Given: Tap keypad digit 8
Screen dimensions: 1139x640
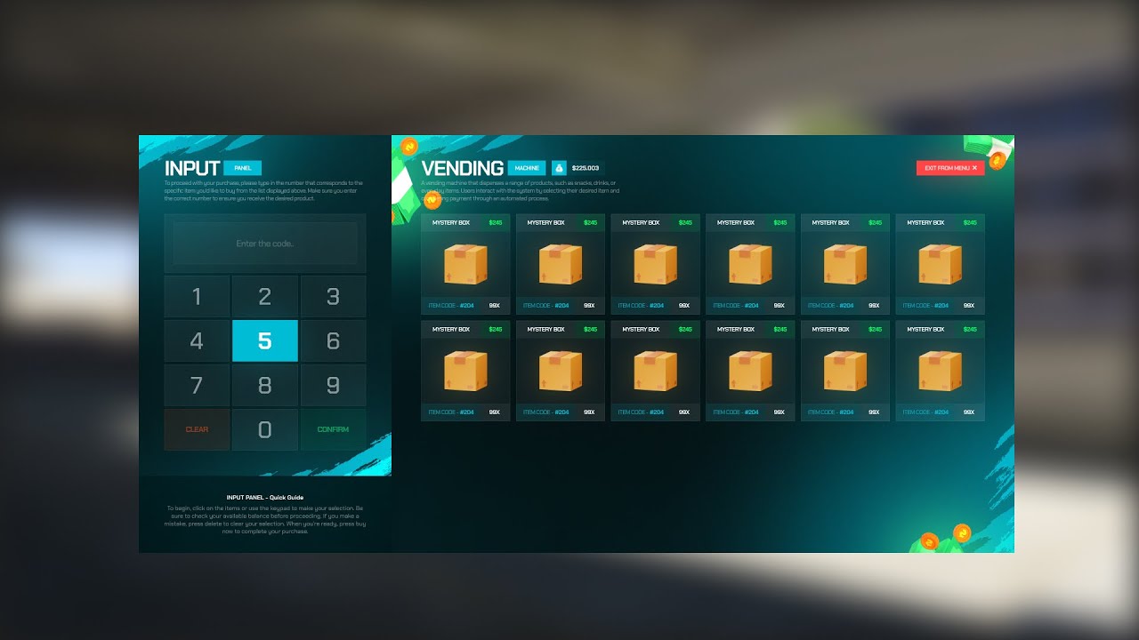Looking at the screenshot, I should pos(264,385).
